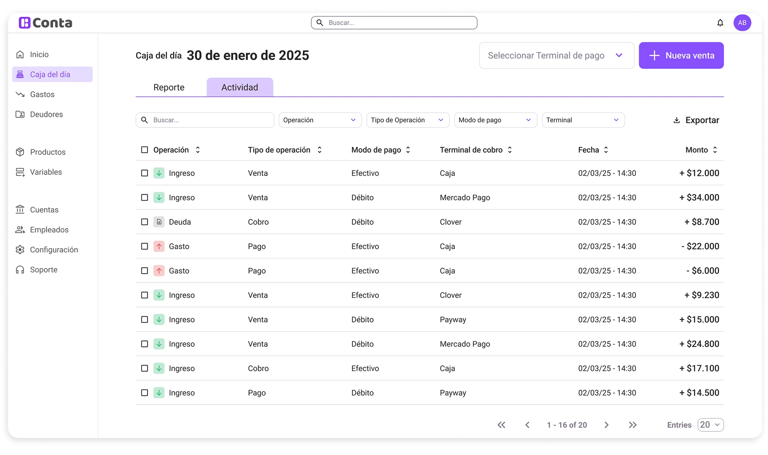Click the notifications bell icon
The width and height of the screenshot is (768, 455).
coord(720,23)
